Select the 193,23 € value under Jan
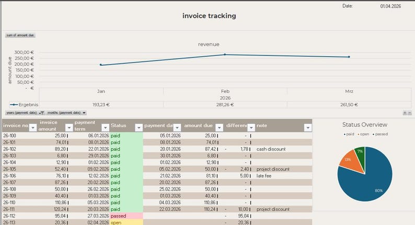415x225 pixels. point(101,105)
